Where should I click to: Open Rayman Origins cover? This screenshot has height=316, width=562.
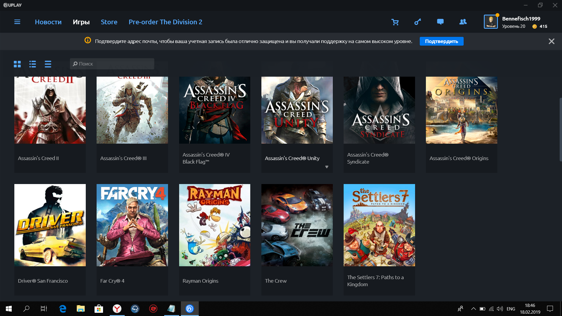click(215, 225)
